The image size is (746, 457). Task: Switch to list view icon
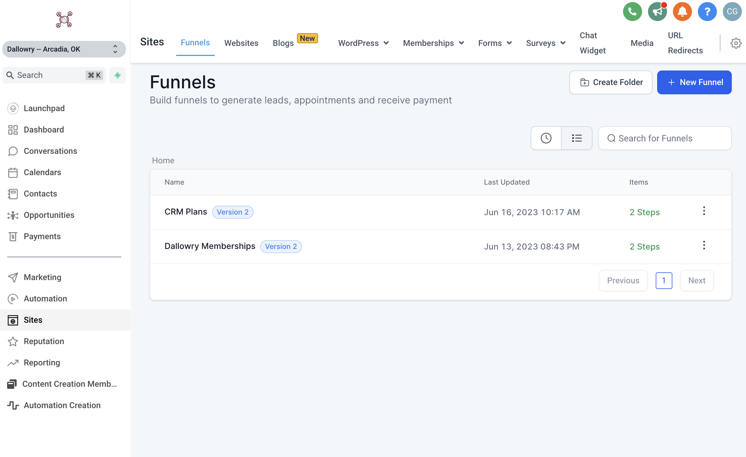point(577,138)
